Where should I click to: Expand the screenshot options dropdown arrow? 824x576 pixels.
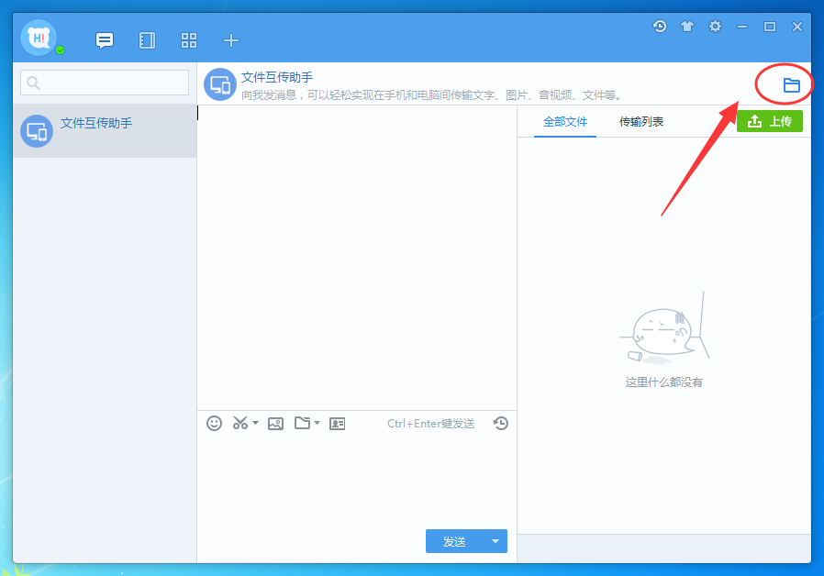[253, 423]
